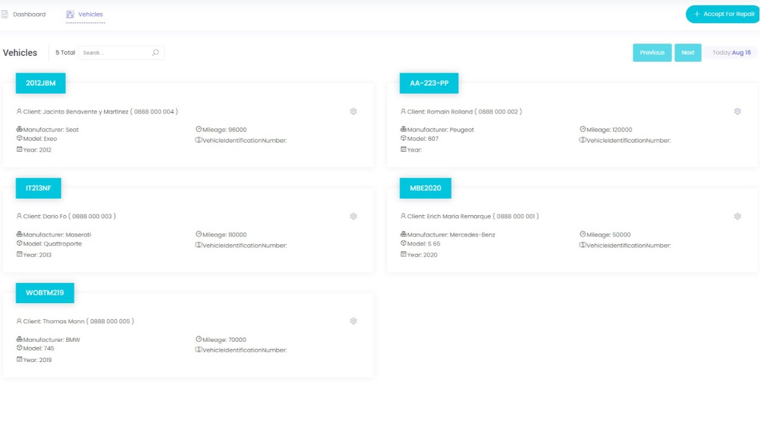760x428 pixels.
Task: Open the MBE2020 plate badge
Action: tap(425, 188)
